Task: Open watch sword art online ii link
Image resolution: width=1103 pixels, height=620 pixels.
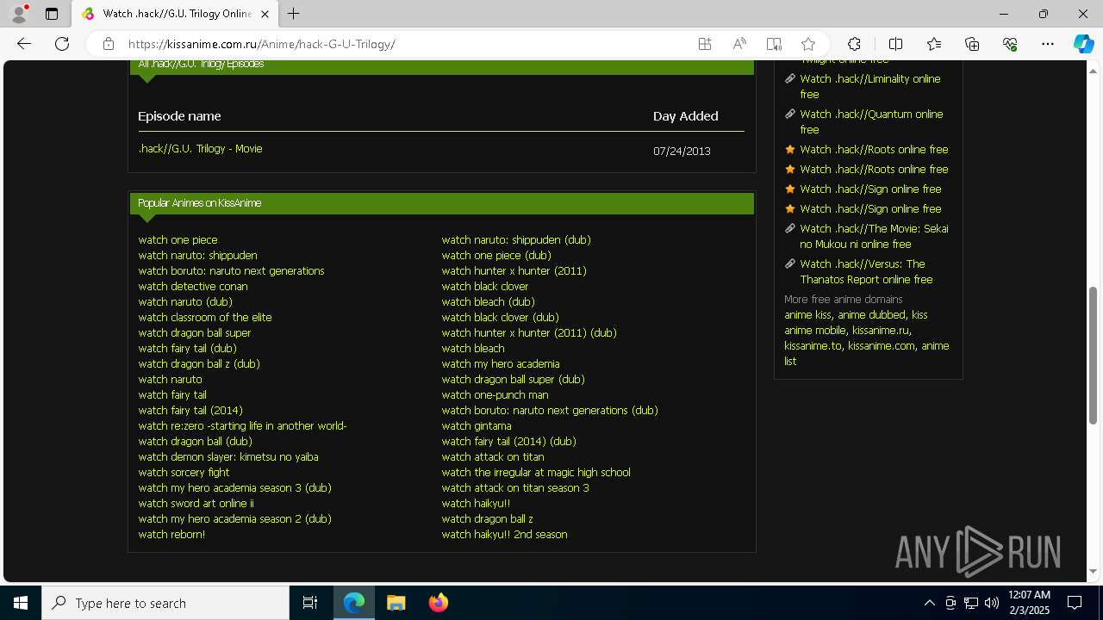Action: (x=196, y=503)
